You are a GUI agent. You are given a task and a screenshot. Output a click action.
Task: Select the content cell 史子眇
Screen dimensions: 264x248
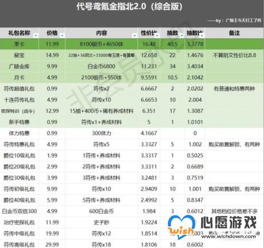(x=101, y=222)
